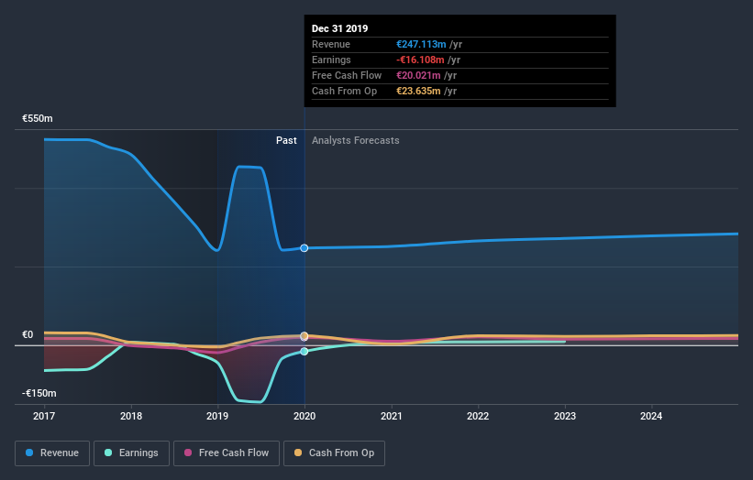Click the €247.113m revenue value
Image resolution: width=753 pixels, height=480 pixels.
pos(421,44)
